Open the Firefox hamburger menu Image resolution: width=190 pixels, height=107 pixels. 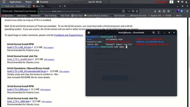click(x=187, y=11)
